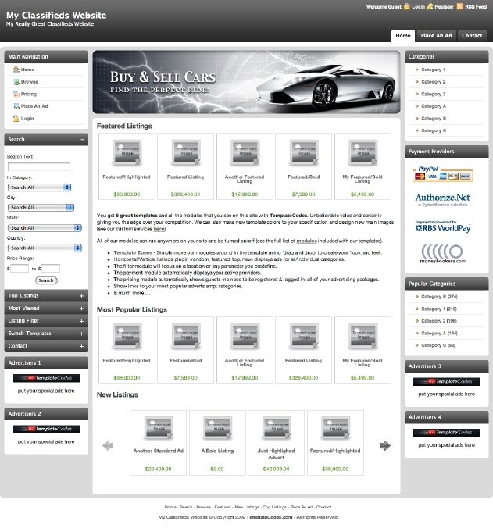Click the right arrow in New Listings
The image size is (493, 528).
pos(385,445)
